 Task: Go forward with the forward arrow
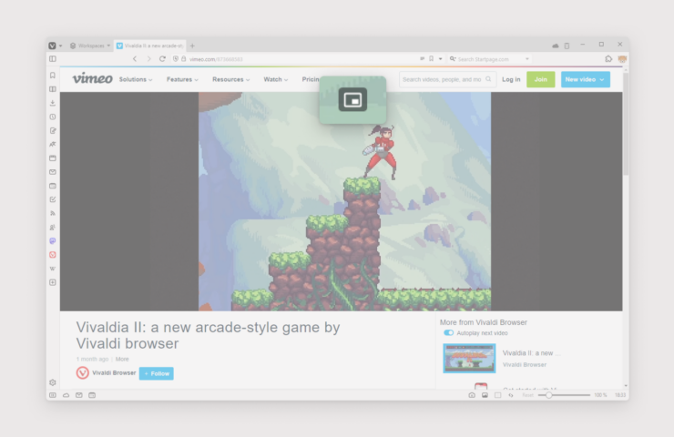(148, 59)
